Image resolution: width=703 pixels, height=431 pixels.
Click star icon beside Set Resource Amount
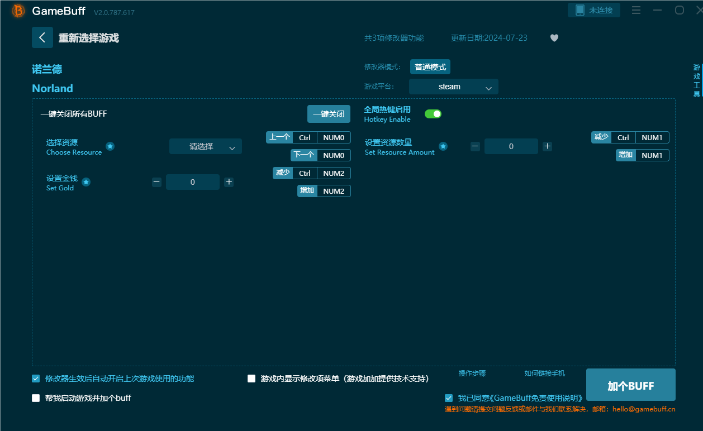pos(443,146)
